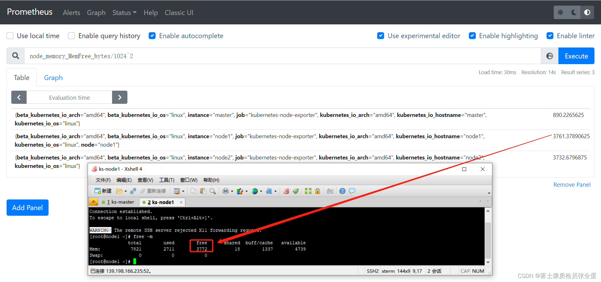
Task: Click the paste icon in Xshell toolbar
Action: pos(204,191)
